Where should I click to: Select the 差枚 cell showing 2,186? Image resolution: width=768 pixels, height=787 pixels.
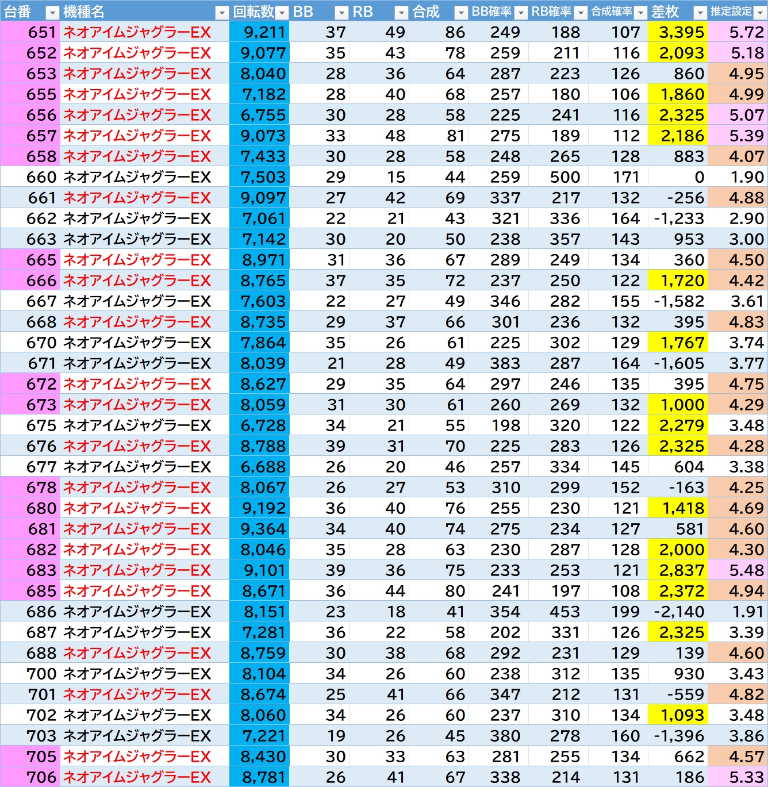click(x=678, y=136)
